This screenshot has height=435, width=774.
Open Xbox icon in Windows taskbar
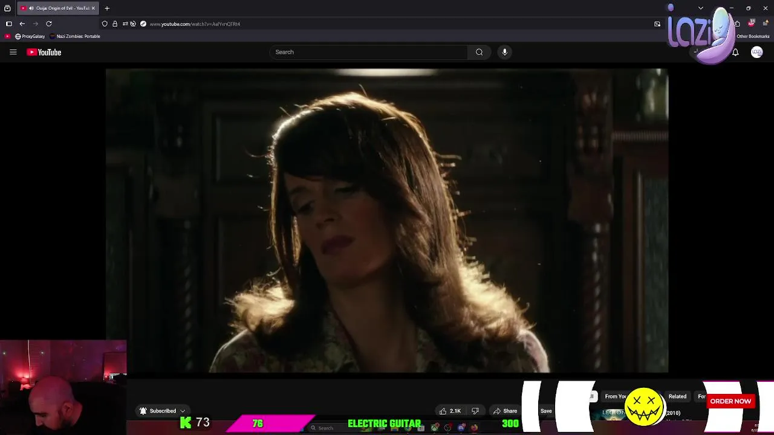pyautogui.click(x=435, y=428)
